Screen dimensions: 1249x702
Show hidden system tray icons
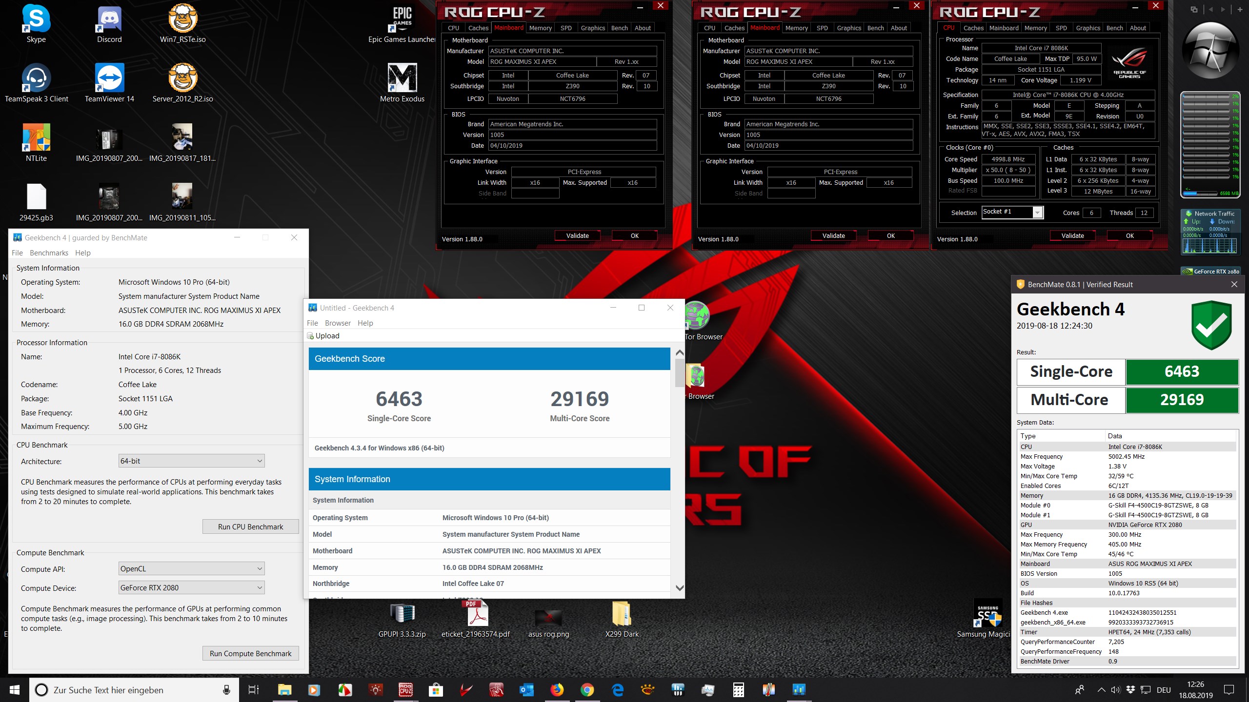(x=1101, y=690)
